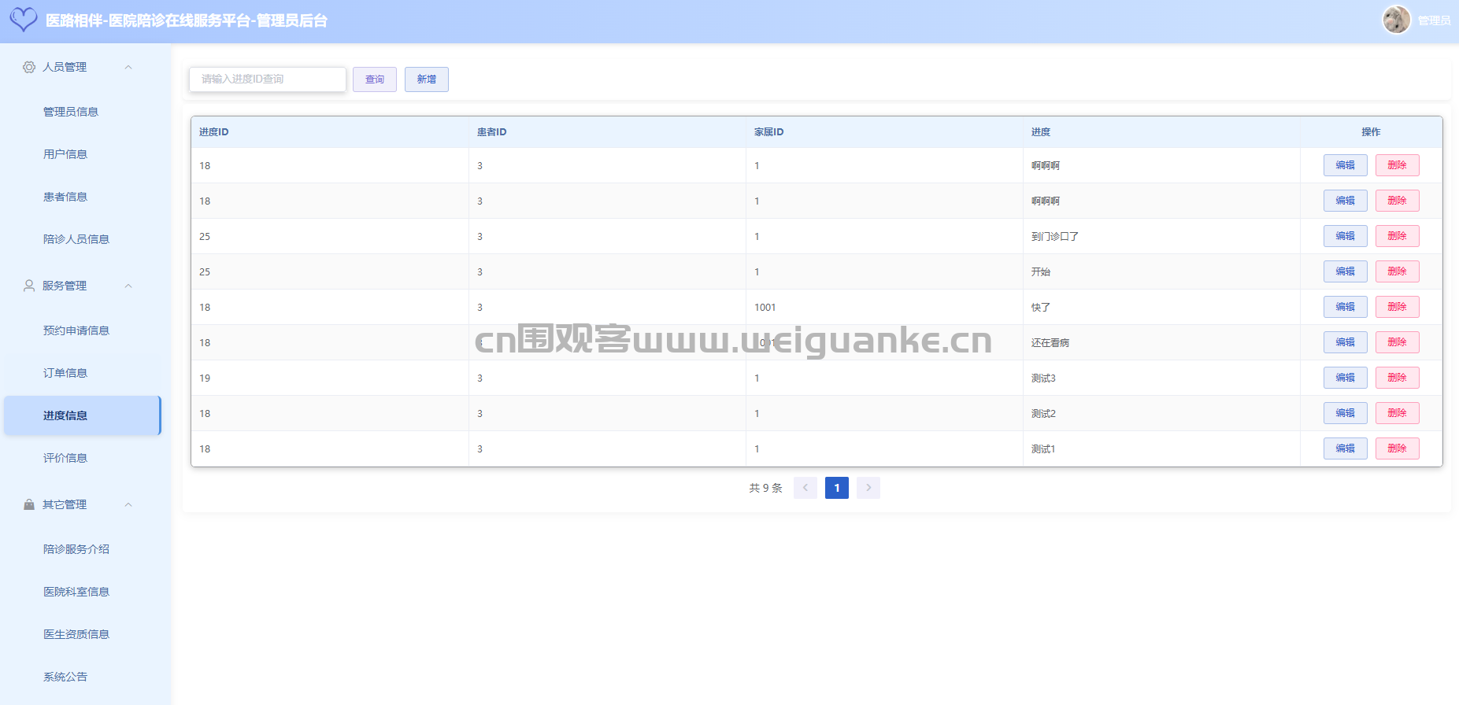Image resolution: width=1459 pixels, height=705 pixels.
Task: Go to next page arrow
Action: (868, 488)
